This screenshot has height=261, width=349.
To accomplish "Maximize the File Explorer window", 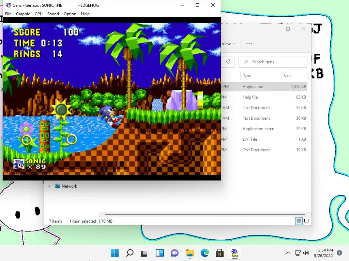I will (x=288, y=29).
